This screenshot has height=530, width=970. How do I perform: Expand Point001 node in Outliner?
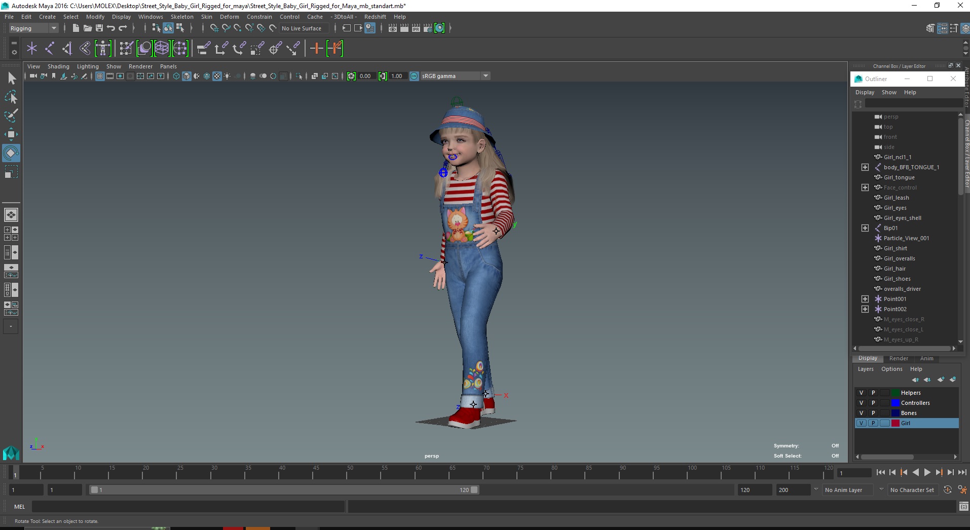tap(865, 299)
